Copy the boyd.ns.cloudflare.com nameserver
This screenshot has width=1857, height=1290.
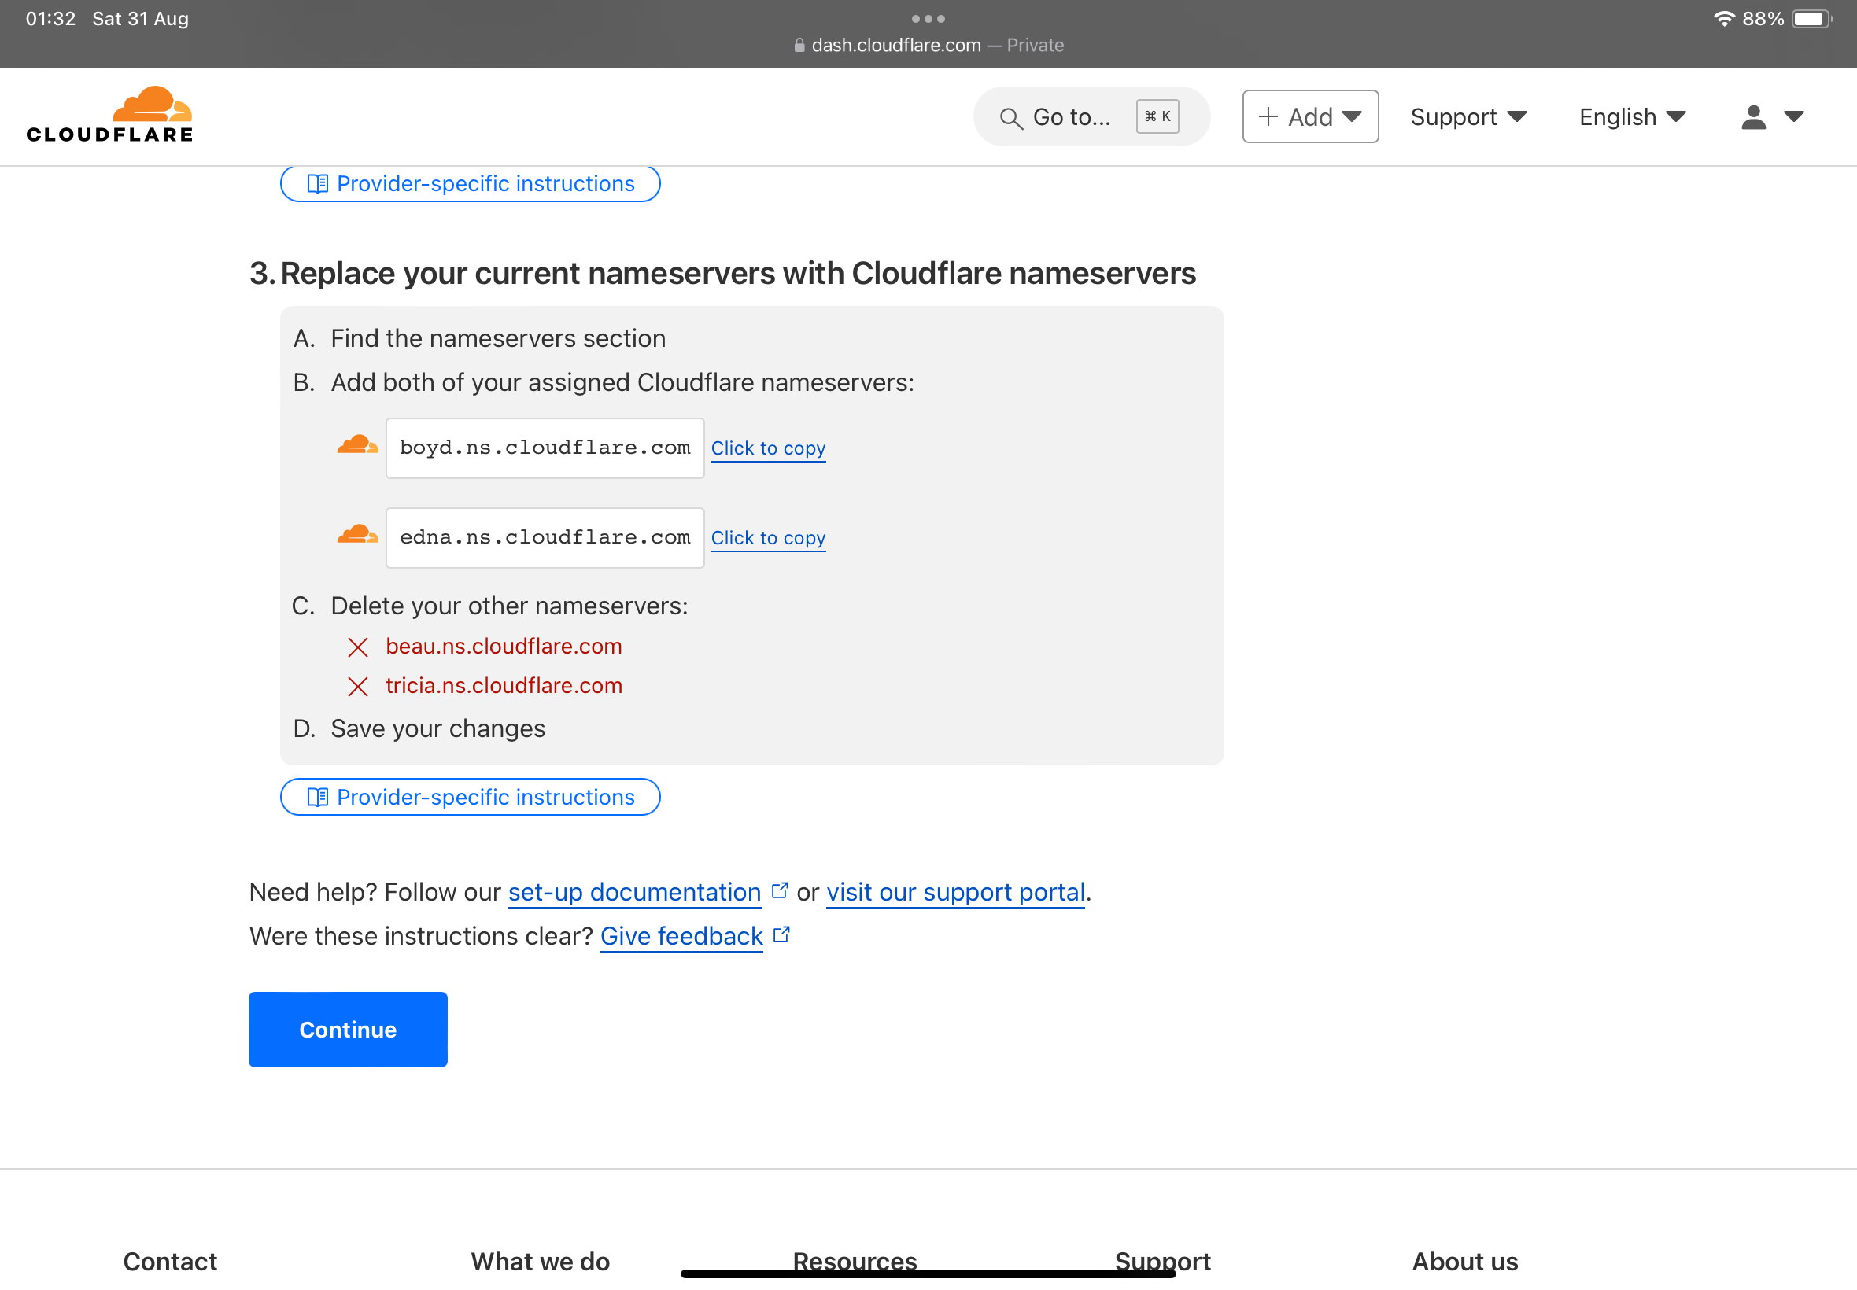[x=768, y=448]
